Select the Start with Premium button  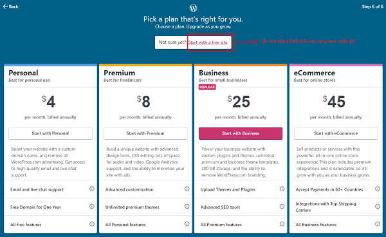point(145,133)
